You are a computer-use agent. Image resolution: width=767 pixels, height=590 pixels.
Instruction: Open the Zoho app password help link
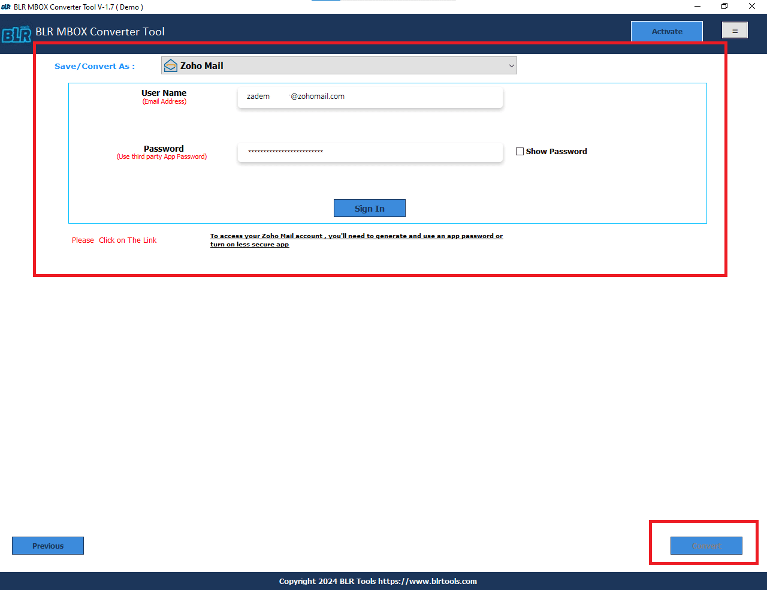tap(357, 240)
